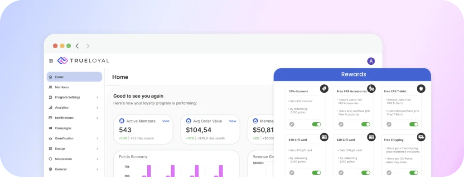
Task: Click the Rewards panel header
Action: 352,74
